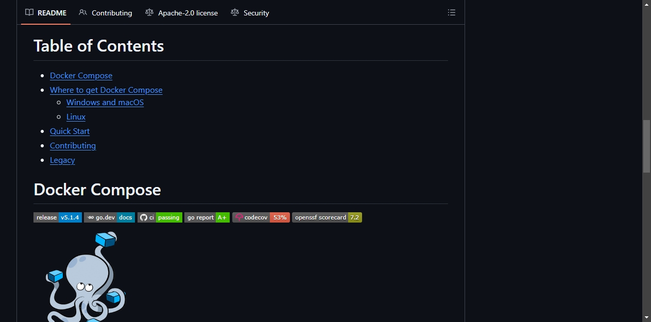
Task: Open the README tab
Action: 46,13
